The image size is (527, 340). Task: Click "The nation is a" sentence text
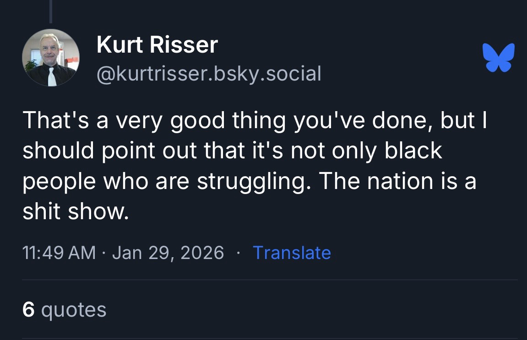coord(397,181)
